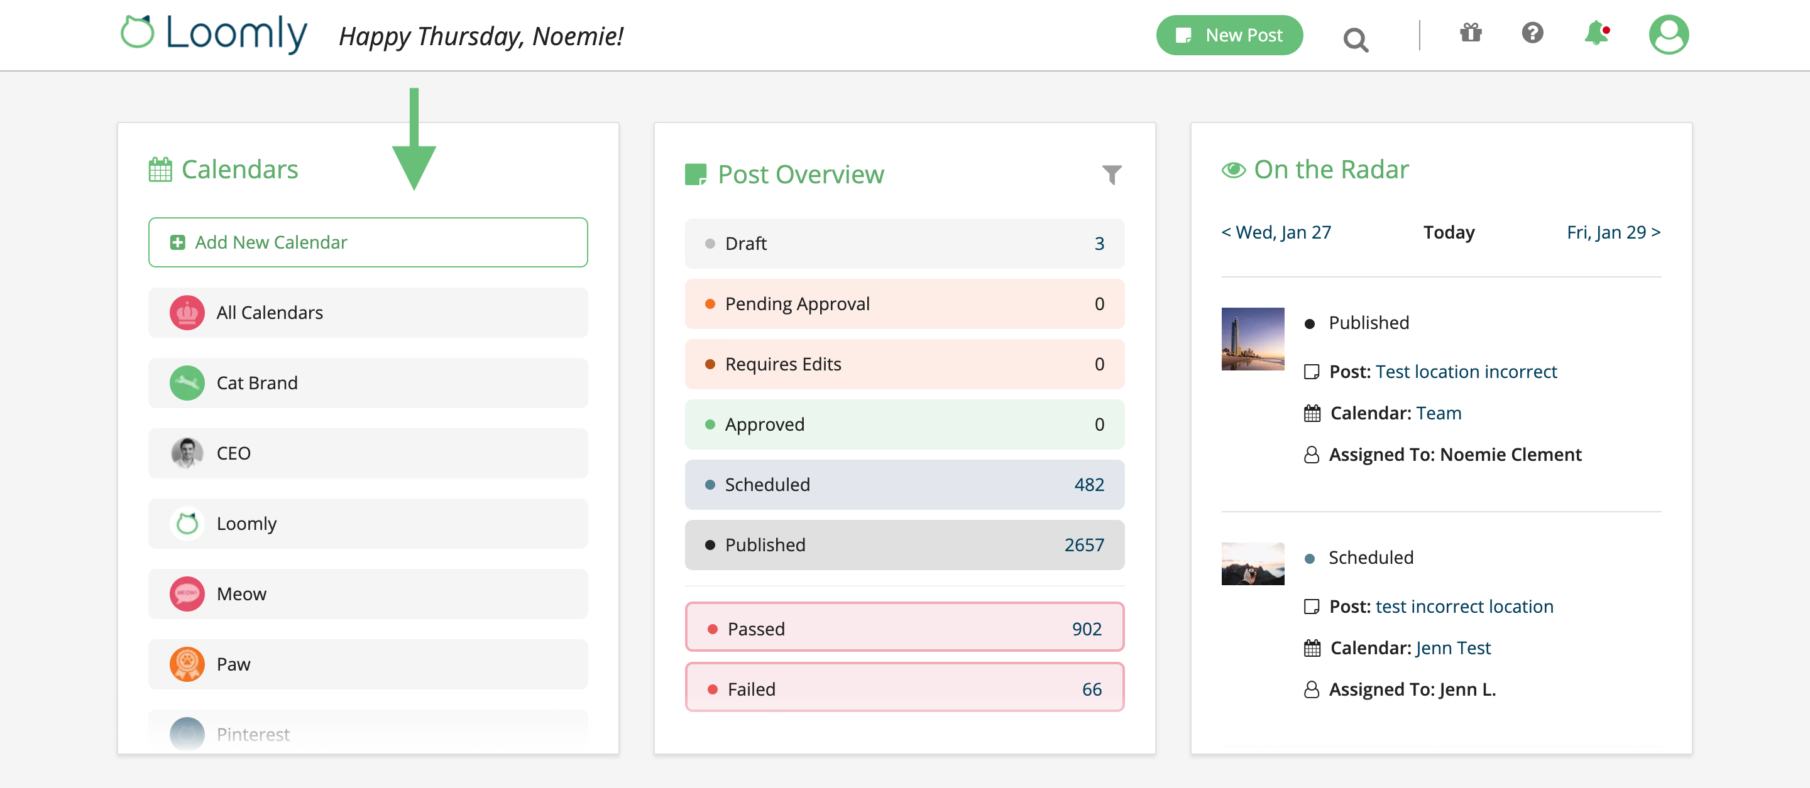Select the Scheduled row in Post Overview

click(x=904, y=484)
